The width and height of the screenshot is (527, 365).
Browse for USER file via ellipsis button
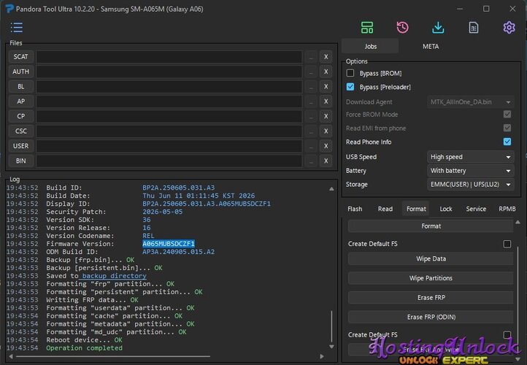(311, 146)
